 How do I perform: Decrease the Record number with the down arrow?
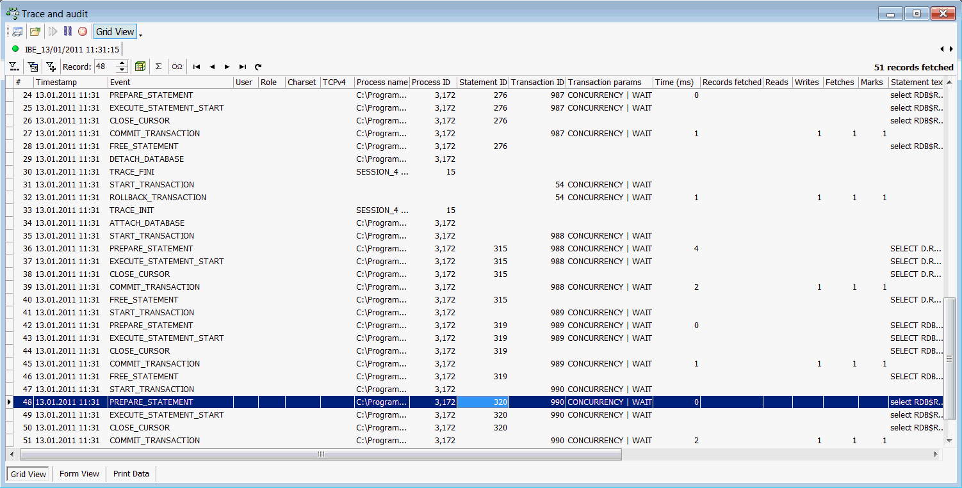[123, 70]
